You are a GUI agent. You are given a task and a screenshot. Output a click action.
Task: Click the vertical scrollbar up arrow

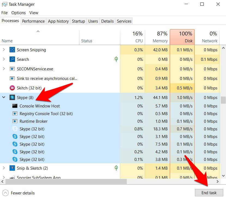(223, 48)
